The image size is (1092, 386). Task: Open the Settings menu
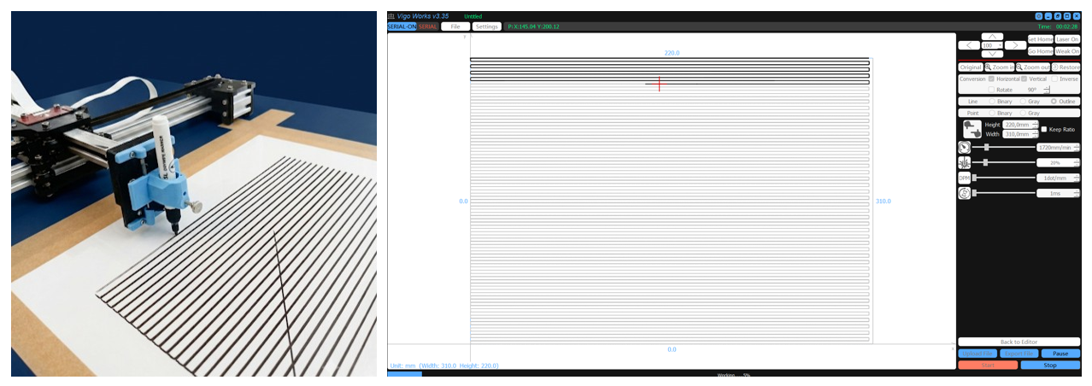click(486, 26)
